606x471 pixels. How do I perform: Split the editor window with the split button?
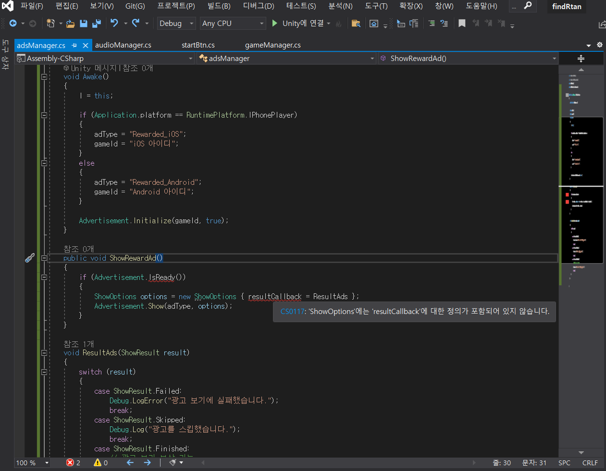(581, 59)
